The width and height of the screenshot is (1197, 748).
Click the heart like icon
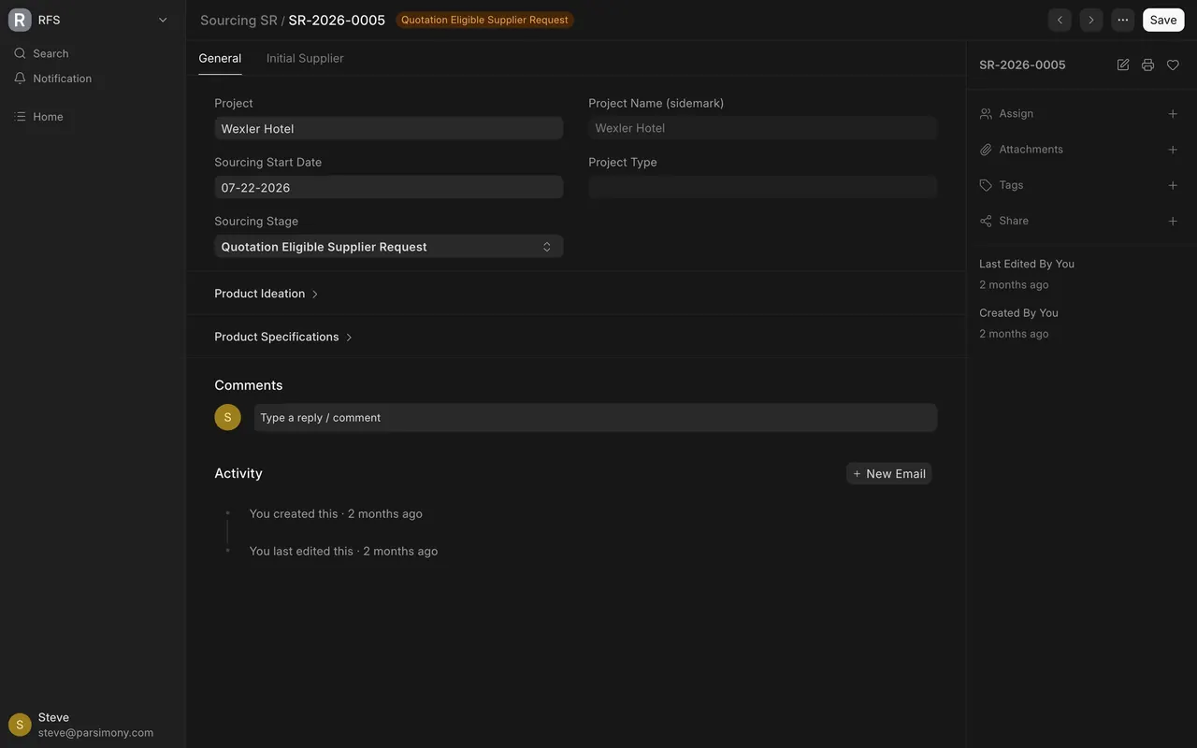(1173, 65)
